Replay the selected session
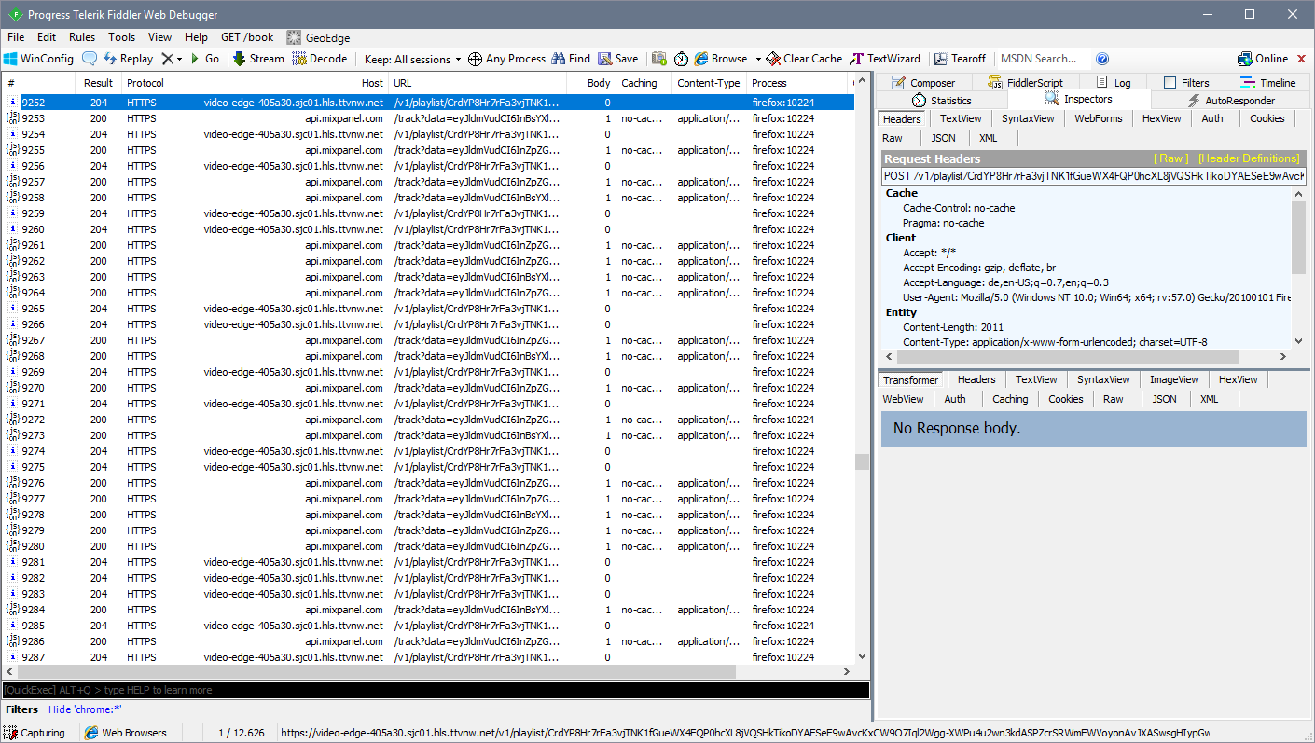Image resolution: width=1315 pixels, height=743 pixels. tap(128, 59)
